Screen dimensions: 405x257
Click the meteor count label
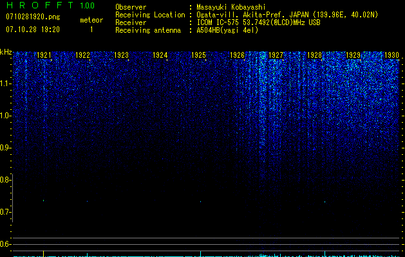pos(91,20)
